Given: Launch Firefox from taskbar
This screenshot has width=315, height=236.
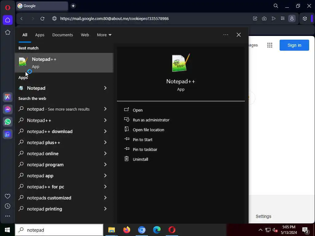Looking at the screenshot, I should (126, 230).
